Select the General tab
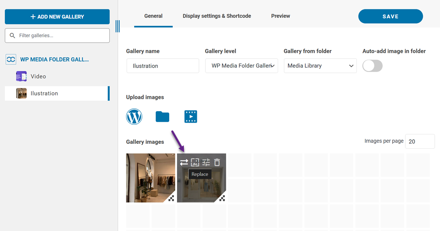 [x=153, y=16]
